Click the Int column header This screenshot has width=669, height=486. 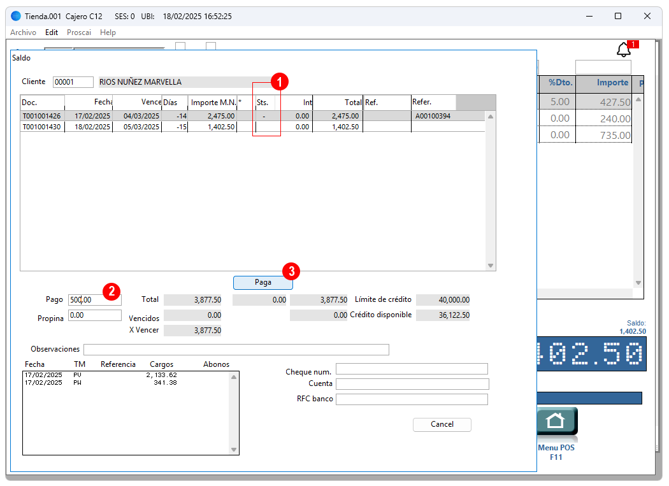coord(294,103)
